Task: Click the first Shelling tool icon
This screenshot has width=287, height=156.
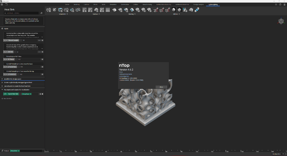Action: pos(114,10)
